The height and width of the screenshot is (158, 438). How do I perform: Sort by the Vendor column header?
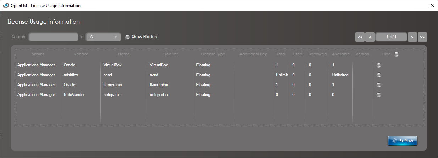click(81, 54)
